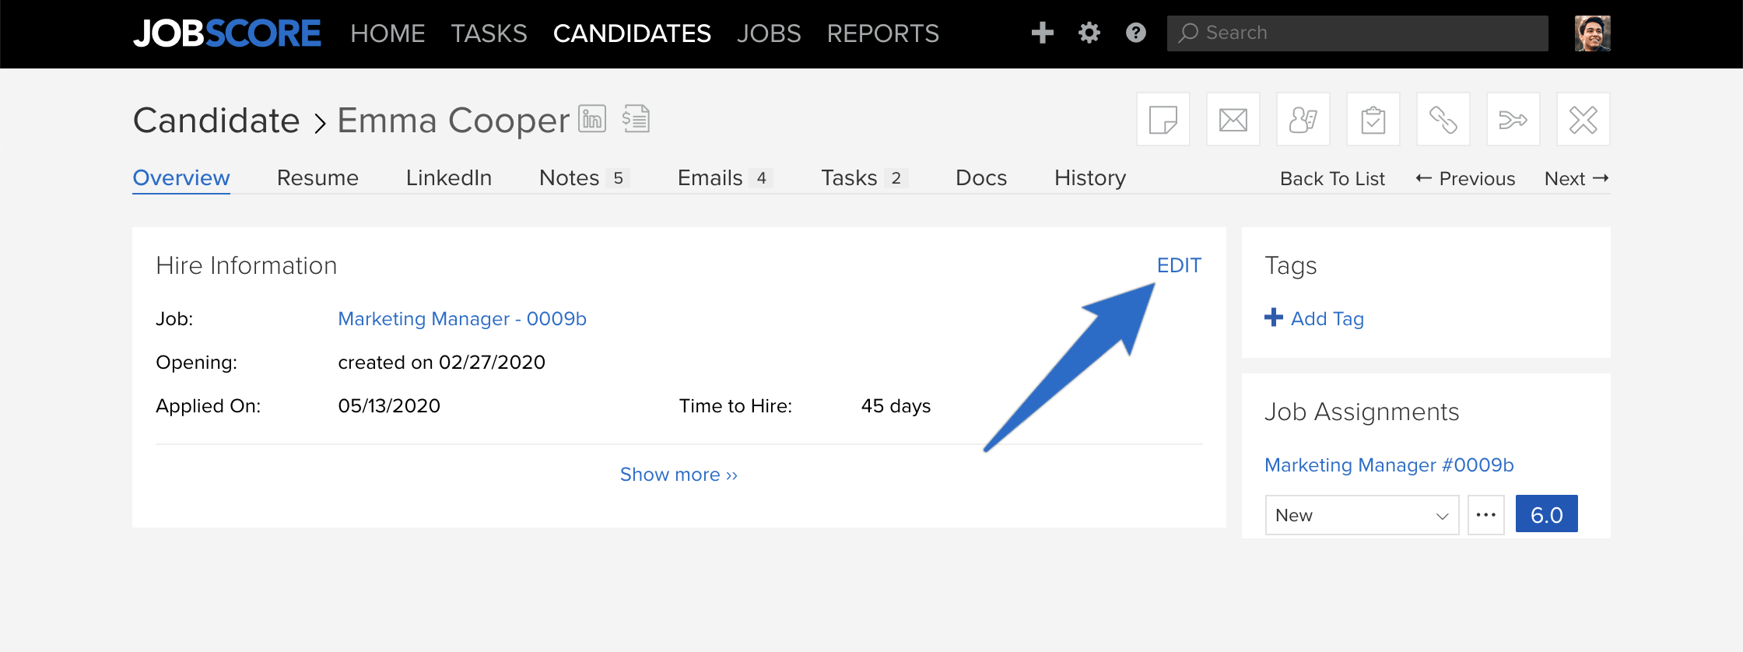
Task: Open the Tasks tab under Emma Cooper
Action: click(x=864, y=178)
